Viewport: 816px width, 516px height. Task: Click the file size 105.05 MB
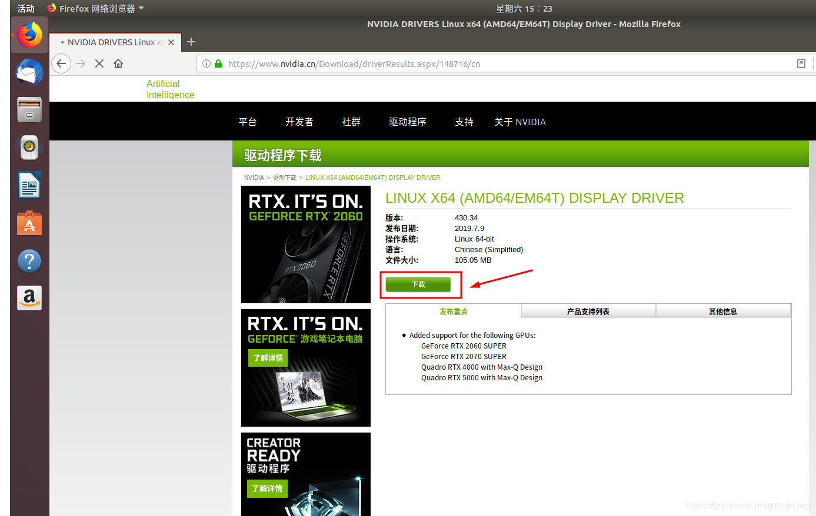coord(473,260)
